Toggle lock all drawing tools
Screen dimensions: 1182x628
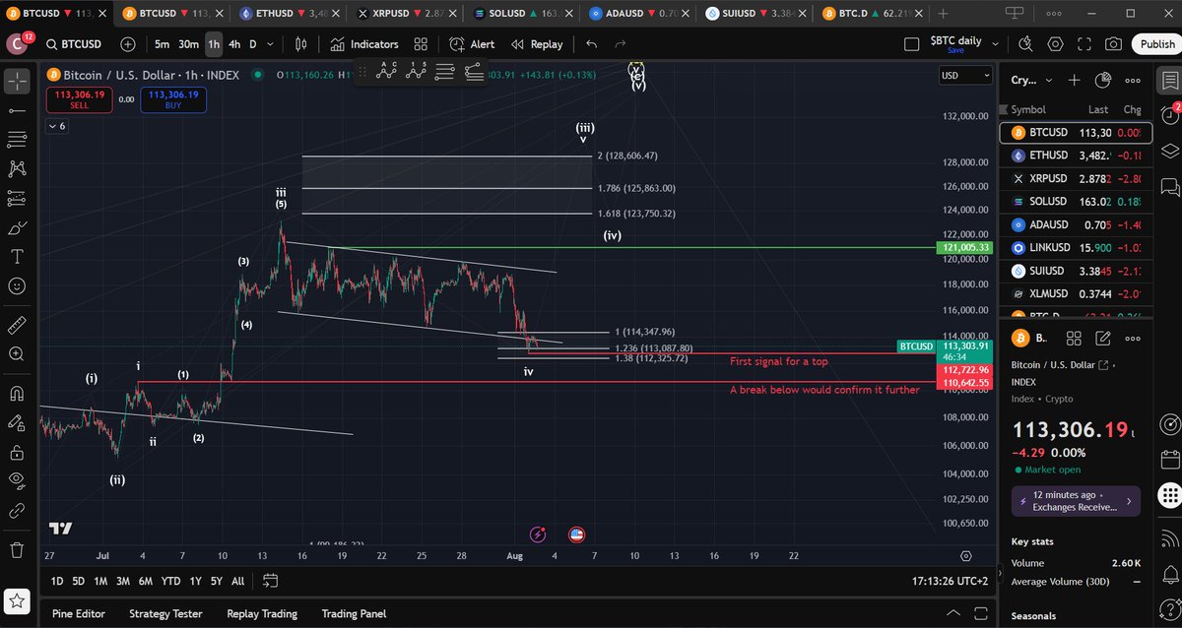[17, 452]
